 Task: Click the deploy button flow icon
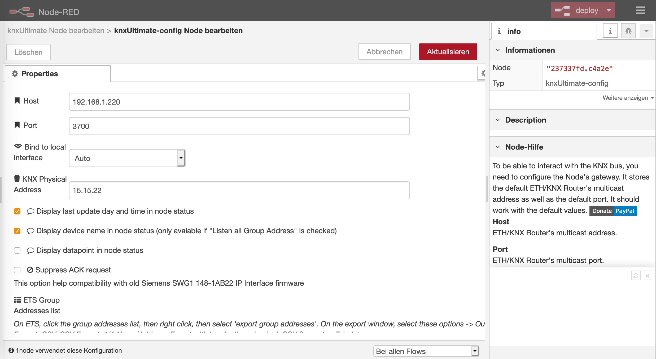click(562, 11)
